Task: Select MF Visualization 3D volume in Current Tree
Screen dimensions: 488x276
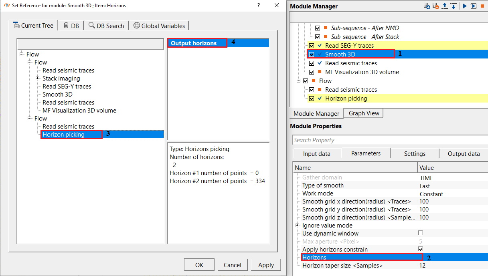Action: tap(79, 111)
